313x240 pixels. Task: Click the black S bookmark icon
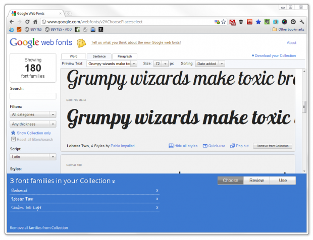click(101, 30)
